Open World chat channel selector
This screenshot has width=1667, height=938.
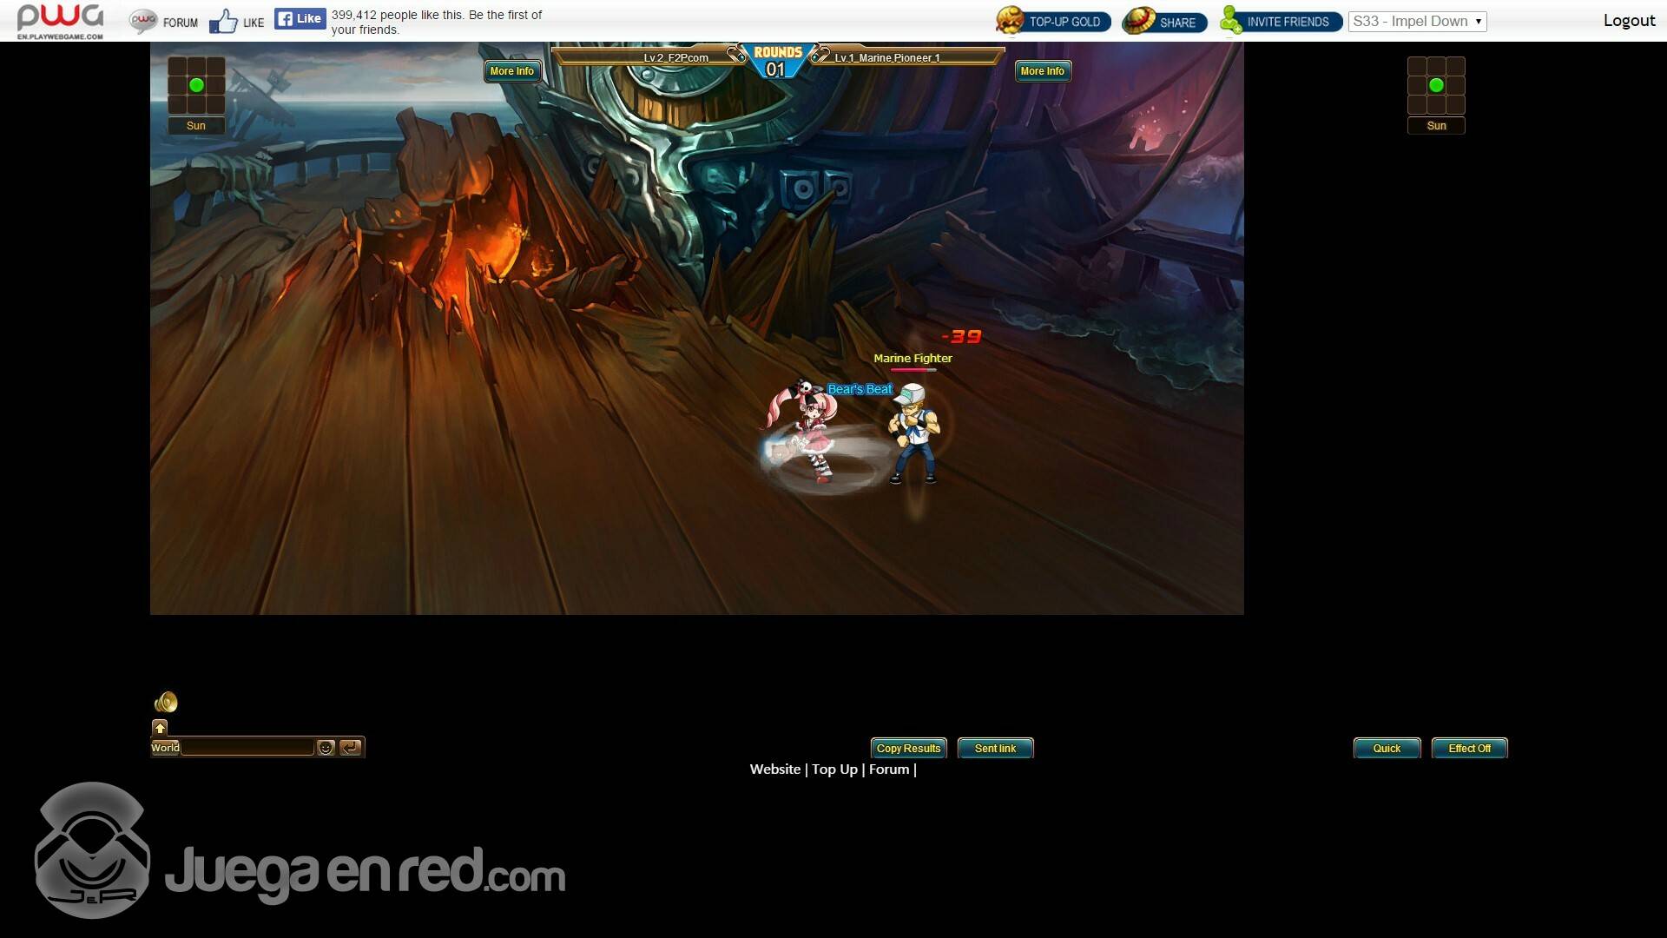pyautogui.click(x=165, y=748)
